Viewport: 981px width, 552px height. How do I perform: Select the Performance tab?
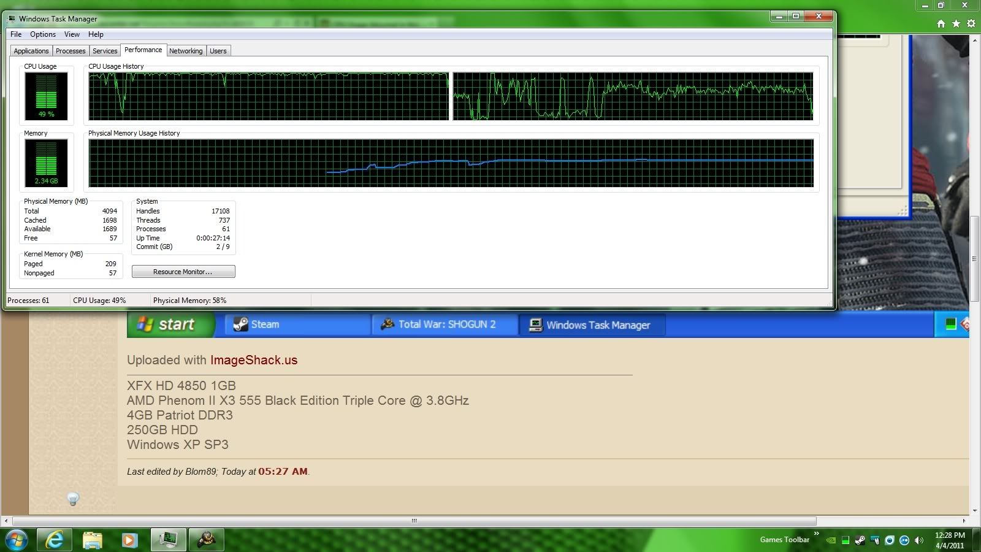(x=143, y=50)
